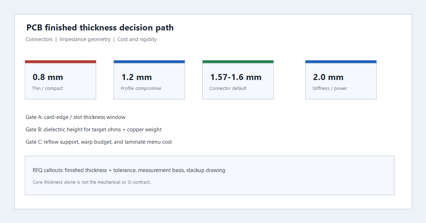The height and width of the screenshot is (223, 426).
Task: Click 'Connectors' in the subtitle
Action: tap(39, 39)
